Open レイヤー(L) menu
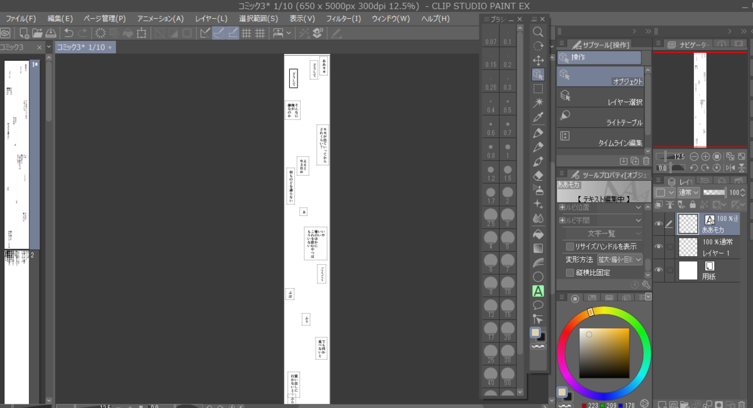Viewport: 753px width, 408px height. pos(211,19)
